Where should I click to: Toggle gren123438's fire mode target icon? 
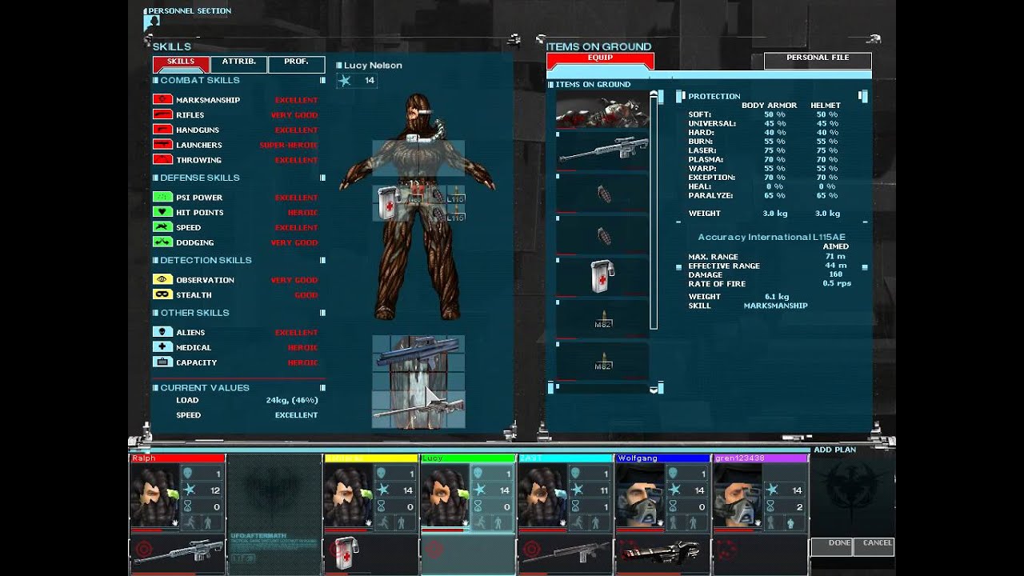726,550
